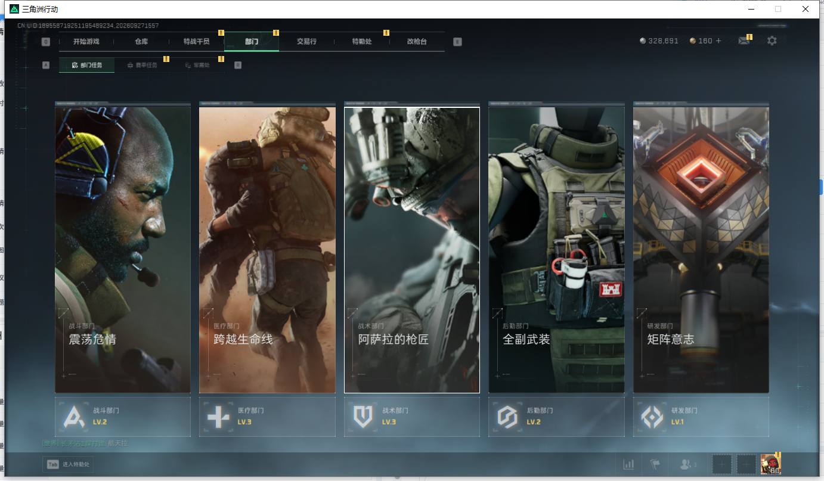The image size is (824, 481).
Task: Open the third sub-tab after 赛季任务
Action: coord(197,65)
